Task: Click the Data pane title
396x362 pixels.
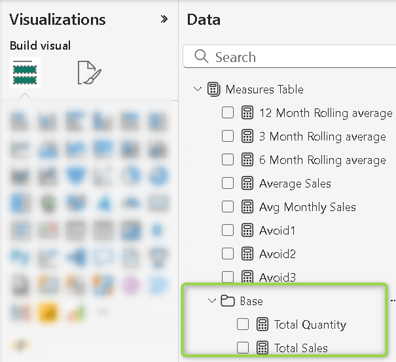Action: point(204,20)
